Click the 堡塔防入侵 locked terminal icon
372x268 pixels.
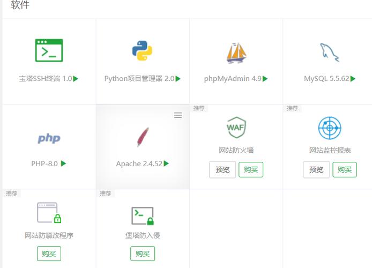[x=143, y=216]
